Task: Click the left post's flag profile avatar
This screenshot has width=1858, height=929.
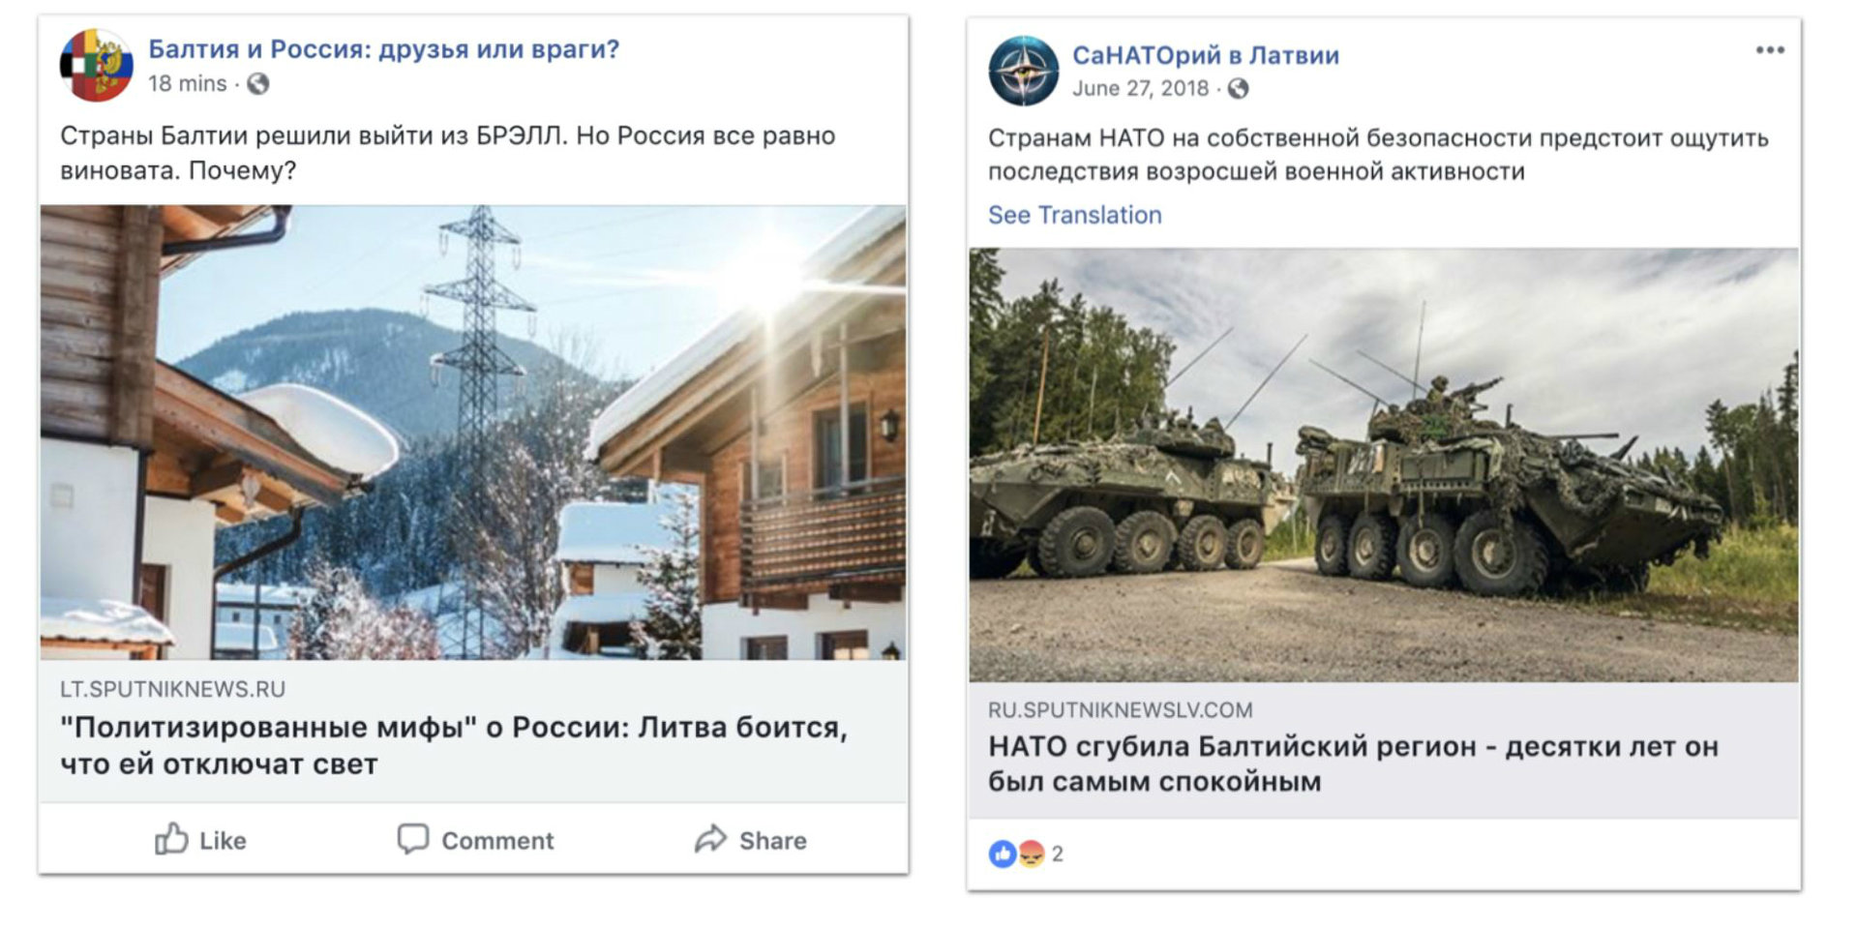Action: click(96, 65)
